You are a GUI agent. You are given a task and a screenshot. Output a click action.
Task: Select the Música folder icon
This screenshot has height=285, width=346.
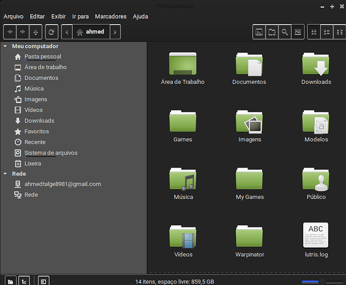pyautogui.click(x=183, y=179)
